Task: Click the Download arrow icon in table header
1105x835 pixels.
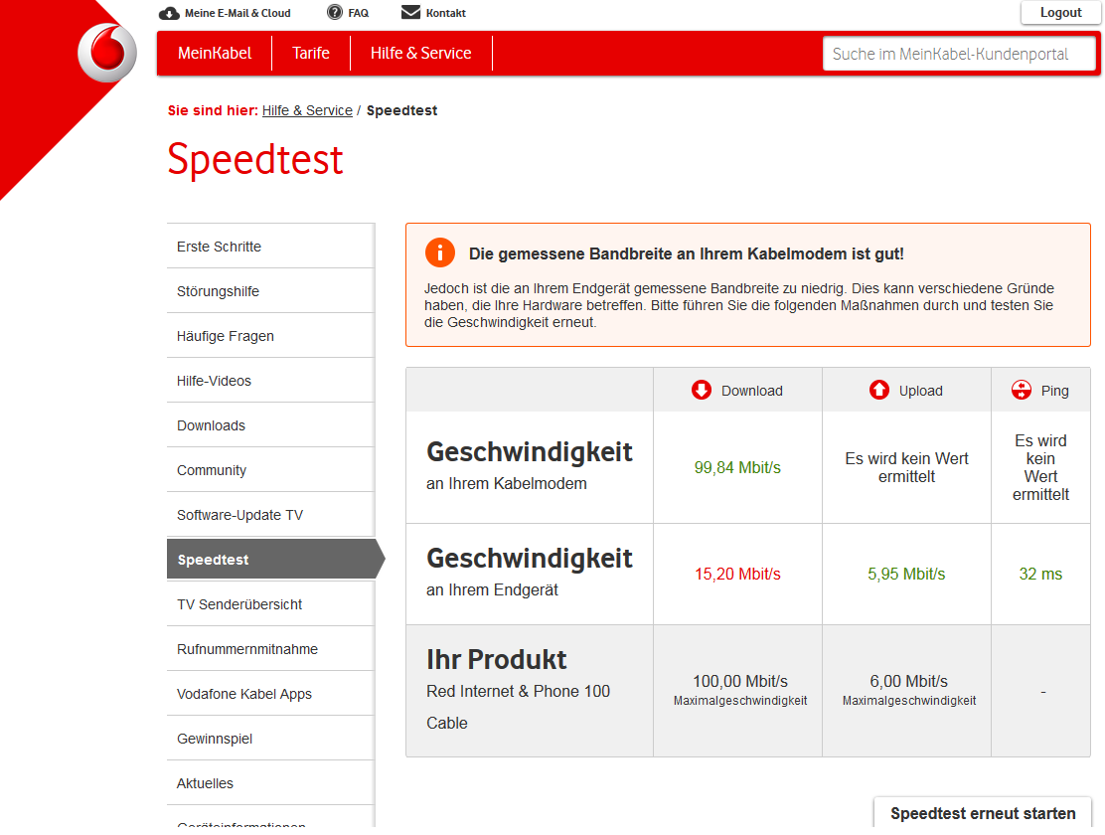Action: 702,390
